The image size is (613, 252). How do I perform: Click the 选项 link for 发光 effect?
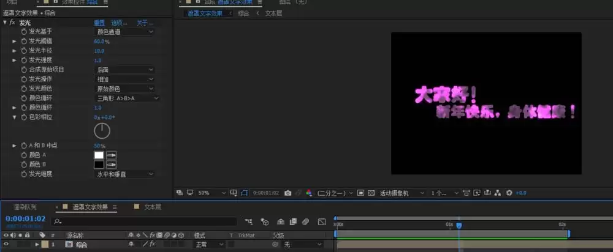[119, 23]
